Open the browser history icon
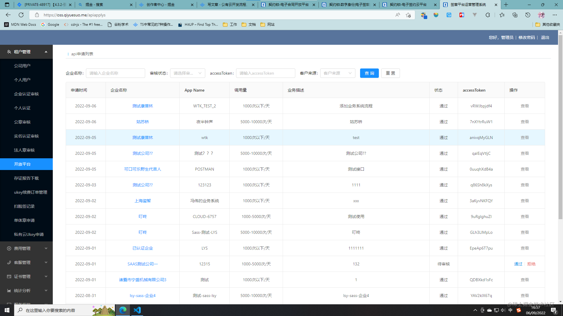This screenshot has height=316, width=563. coord(528,15)
